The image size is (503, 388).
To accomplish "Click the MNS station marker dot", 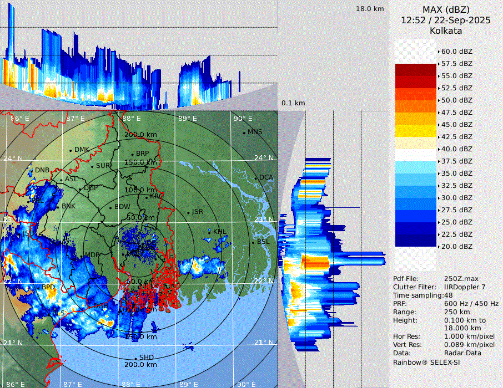I will pos(244,132).
